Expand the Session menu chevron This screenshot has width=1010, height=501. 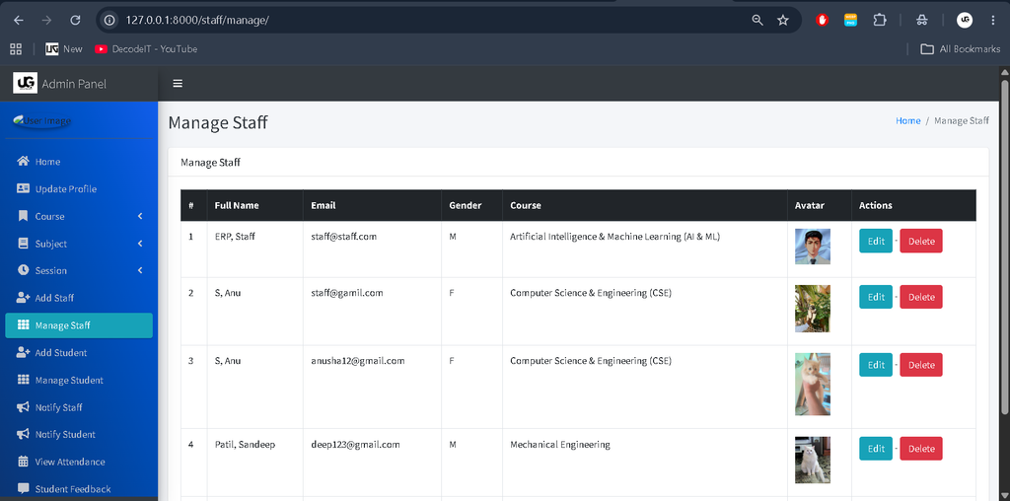coord(140,270)
